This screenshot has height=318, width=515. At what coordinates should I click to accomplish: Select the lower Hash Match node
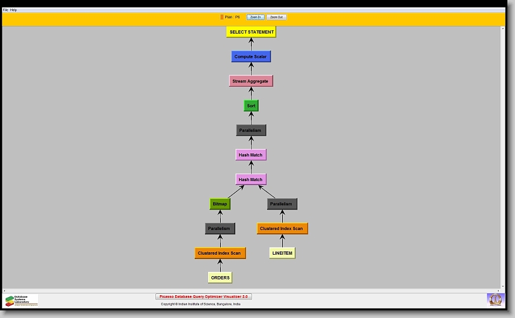(x=251, y=180)
